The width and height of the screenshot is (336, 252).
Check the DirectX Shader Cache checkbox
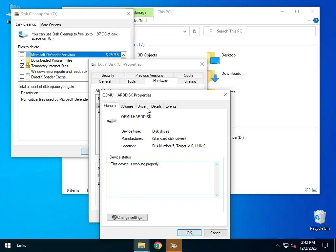coord(22,77)
